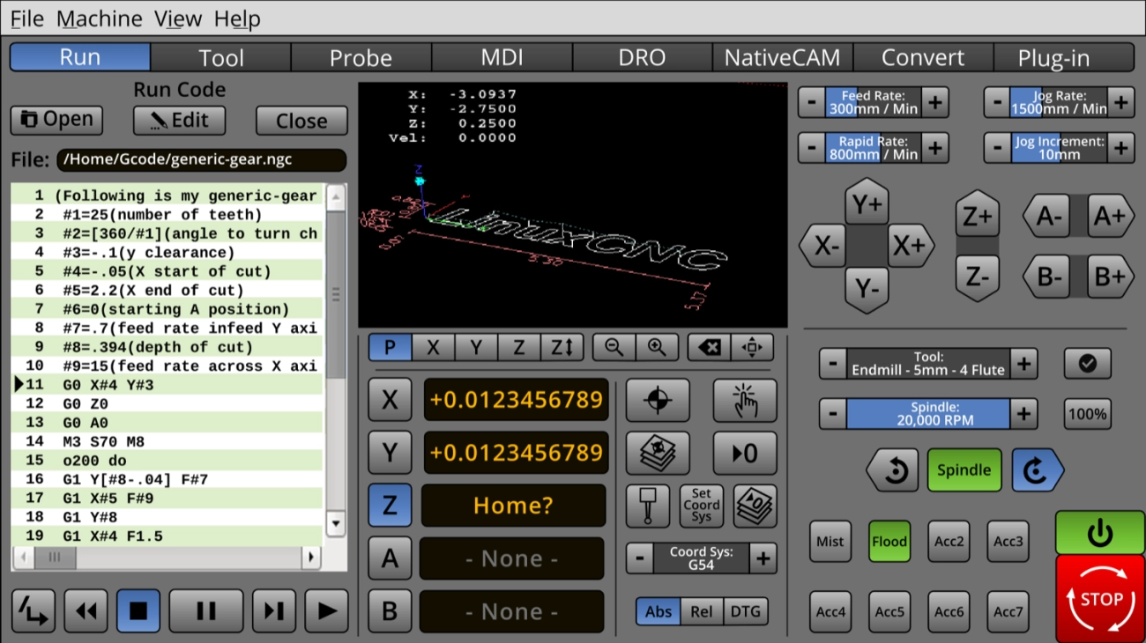1146x643 pixels.
Task: Click the tool length probe icon
Action: click(x=646, y=506)
